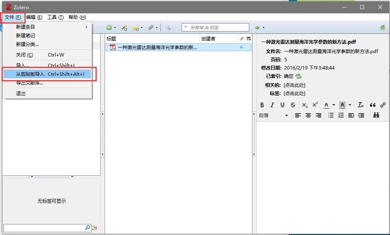The width and height of the screenshot is (390, 235).
Task: Click the New Note icon in toolbar
Action: (x=136, y=28)
